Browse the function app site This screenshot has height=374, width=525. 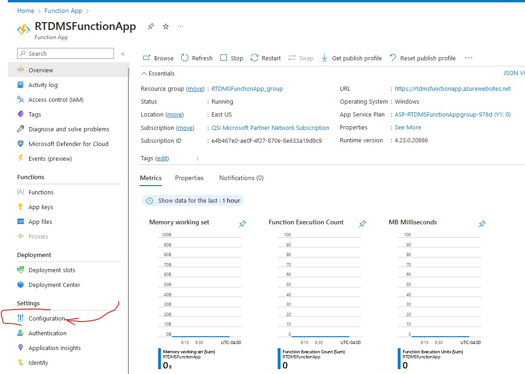[x=158, y=58]
